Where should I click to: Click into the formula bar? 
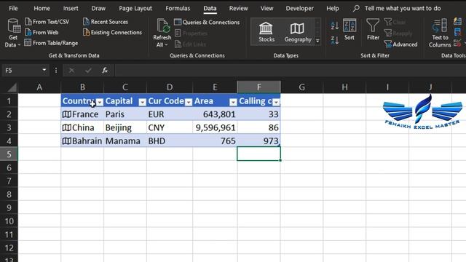pyautogui.click(x=290, y=71)
